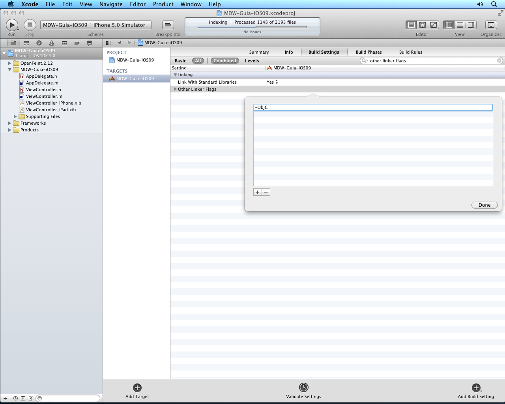The height and width of the screenshot is (404, 505).
Task: Switch to the Build Phases tab
Action: pyautogui.click(x=368, y=52)
